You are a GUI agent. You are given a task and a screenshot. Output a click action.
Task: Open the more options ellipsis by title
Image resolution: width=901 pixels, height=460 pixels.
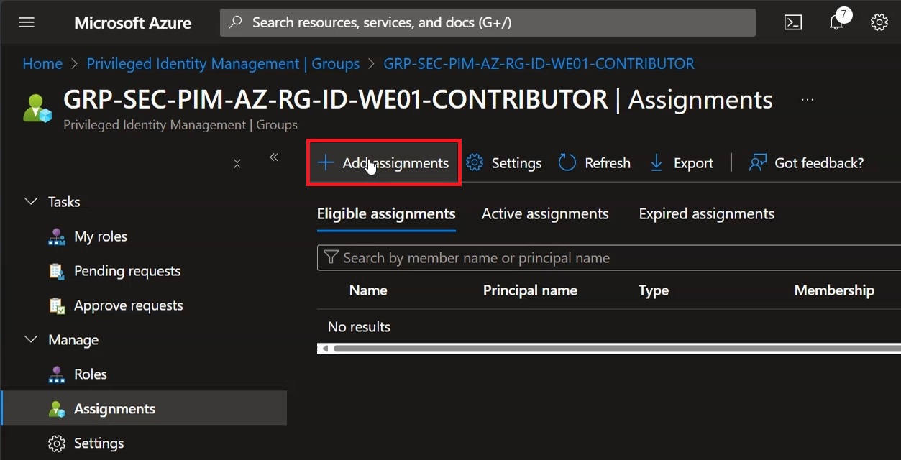point(808,100)
